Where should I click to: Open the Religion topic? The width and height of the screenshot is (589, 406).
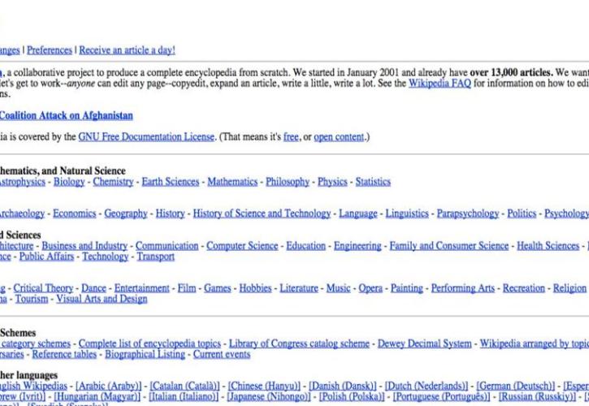pos(570,288)
